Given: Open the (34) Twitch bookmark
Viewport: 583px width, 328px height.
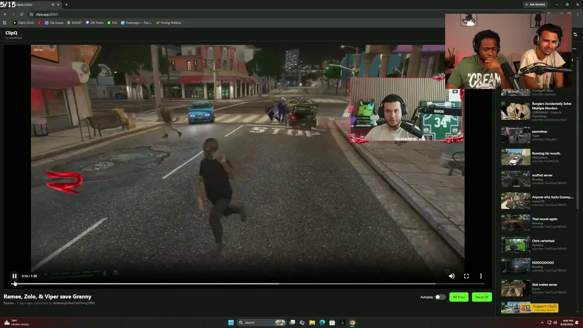Looking at the screenshot, I should tap(95, 23).
